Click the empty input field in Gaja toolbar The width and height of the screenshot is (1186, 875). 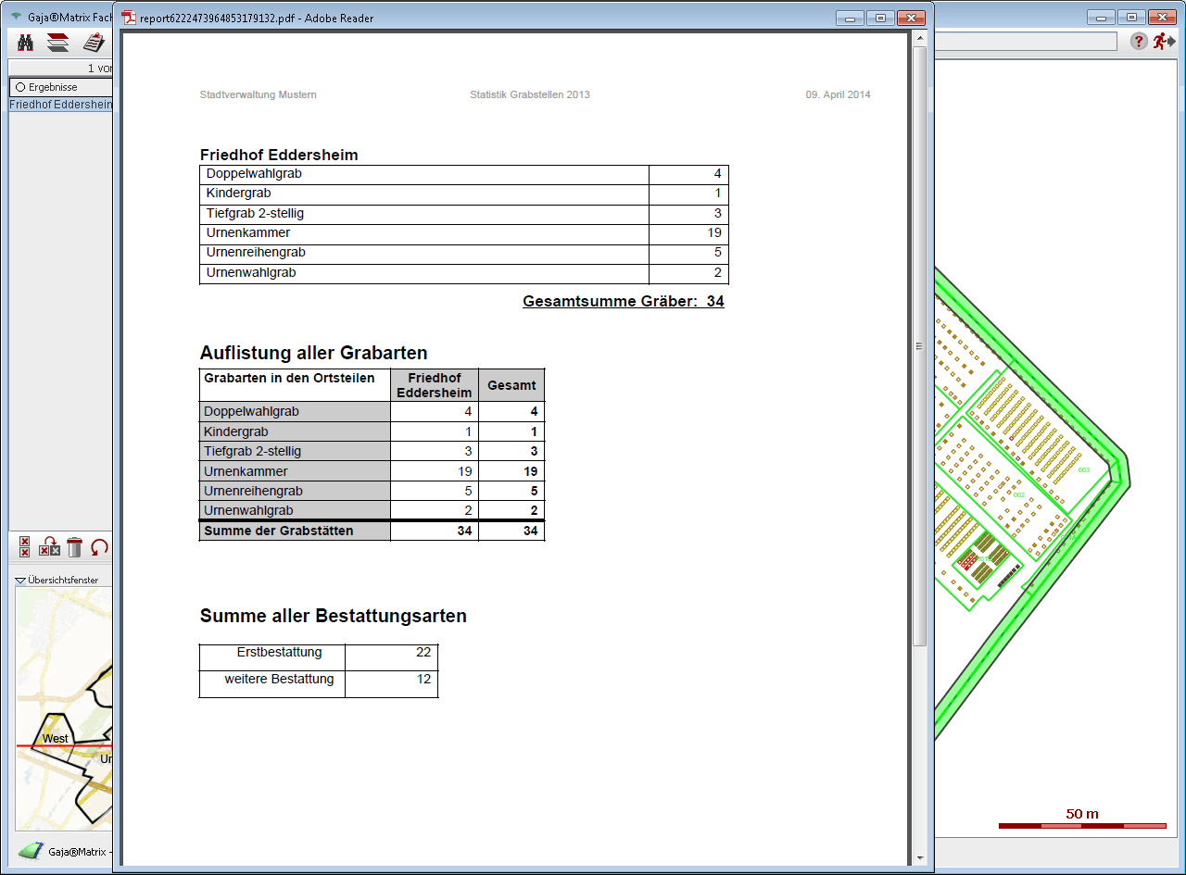tap(1025, 42)
